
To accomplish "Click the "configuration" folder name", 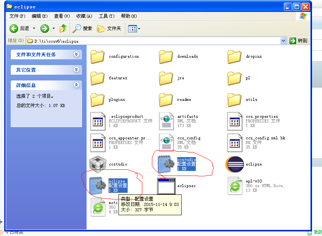I will pyautogui.click(x=124, y=57).
